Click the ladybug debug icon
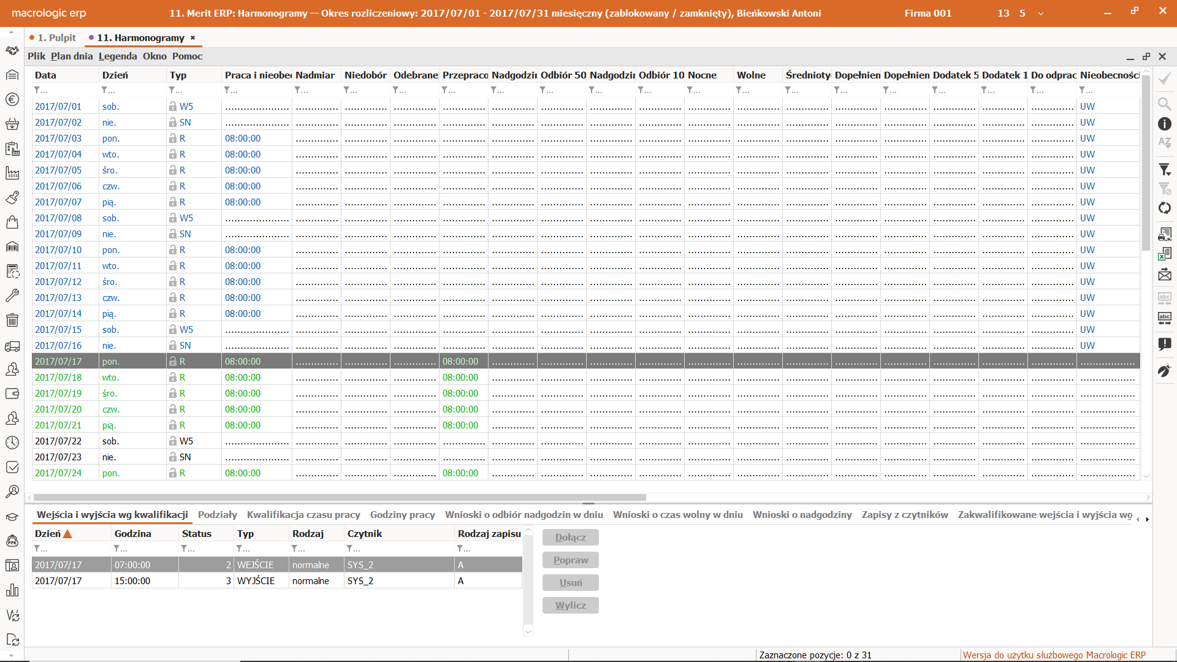1177x662 pixels. pos(1164,371)
